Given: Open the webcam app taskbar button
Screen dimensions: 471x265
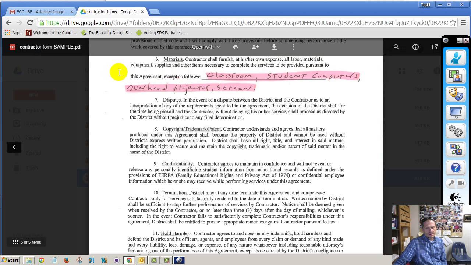Looking at the screenshot, I should (179, 260).
